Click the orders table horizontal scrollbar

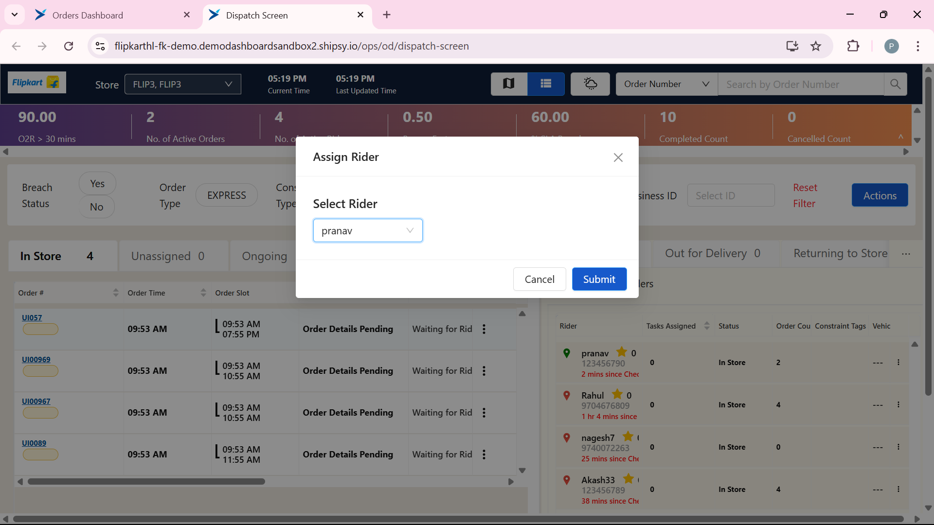pyautogui.click(x=146, y=481)
